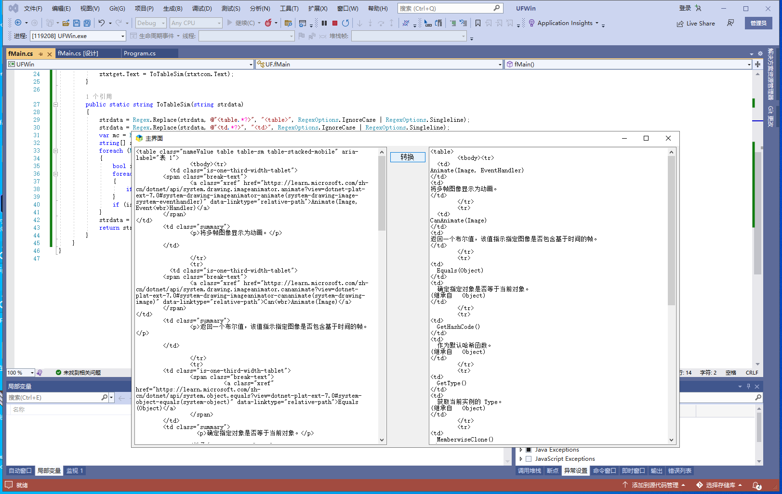Click the navigate backward arrow icon
Image resolution: width=782 pixels, height=494 pixels.
point(18,23)
